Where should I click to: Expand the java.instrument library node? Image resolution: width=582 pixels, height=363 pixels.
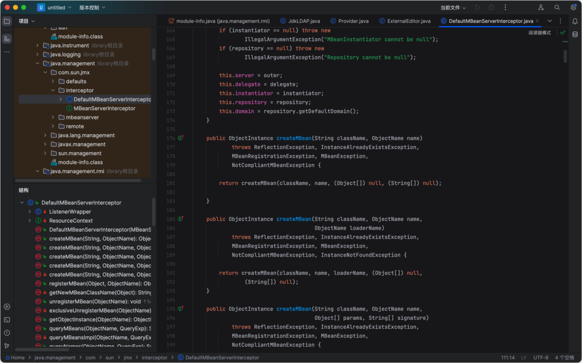[37, 45]
